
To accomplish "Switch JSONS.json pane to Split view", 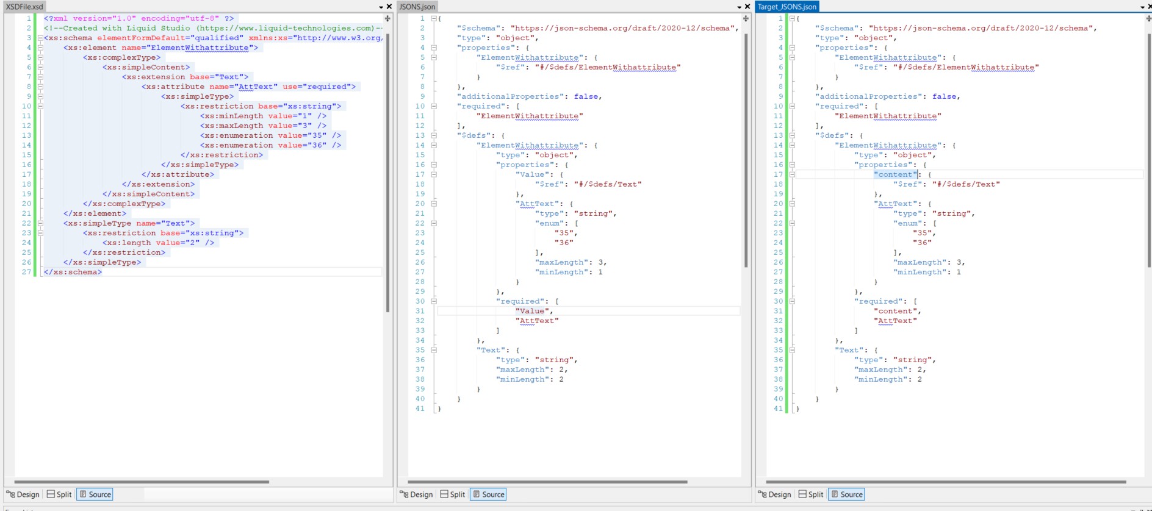I will [x=452, y=495].
